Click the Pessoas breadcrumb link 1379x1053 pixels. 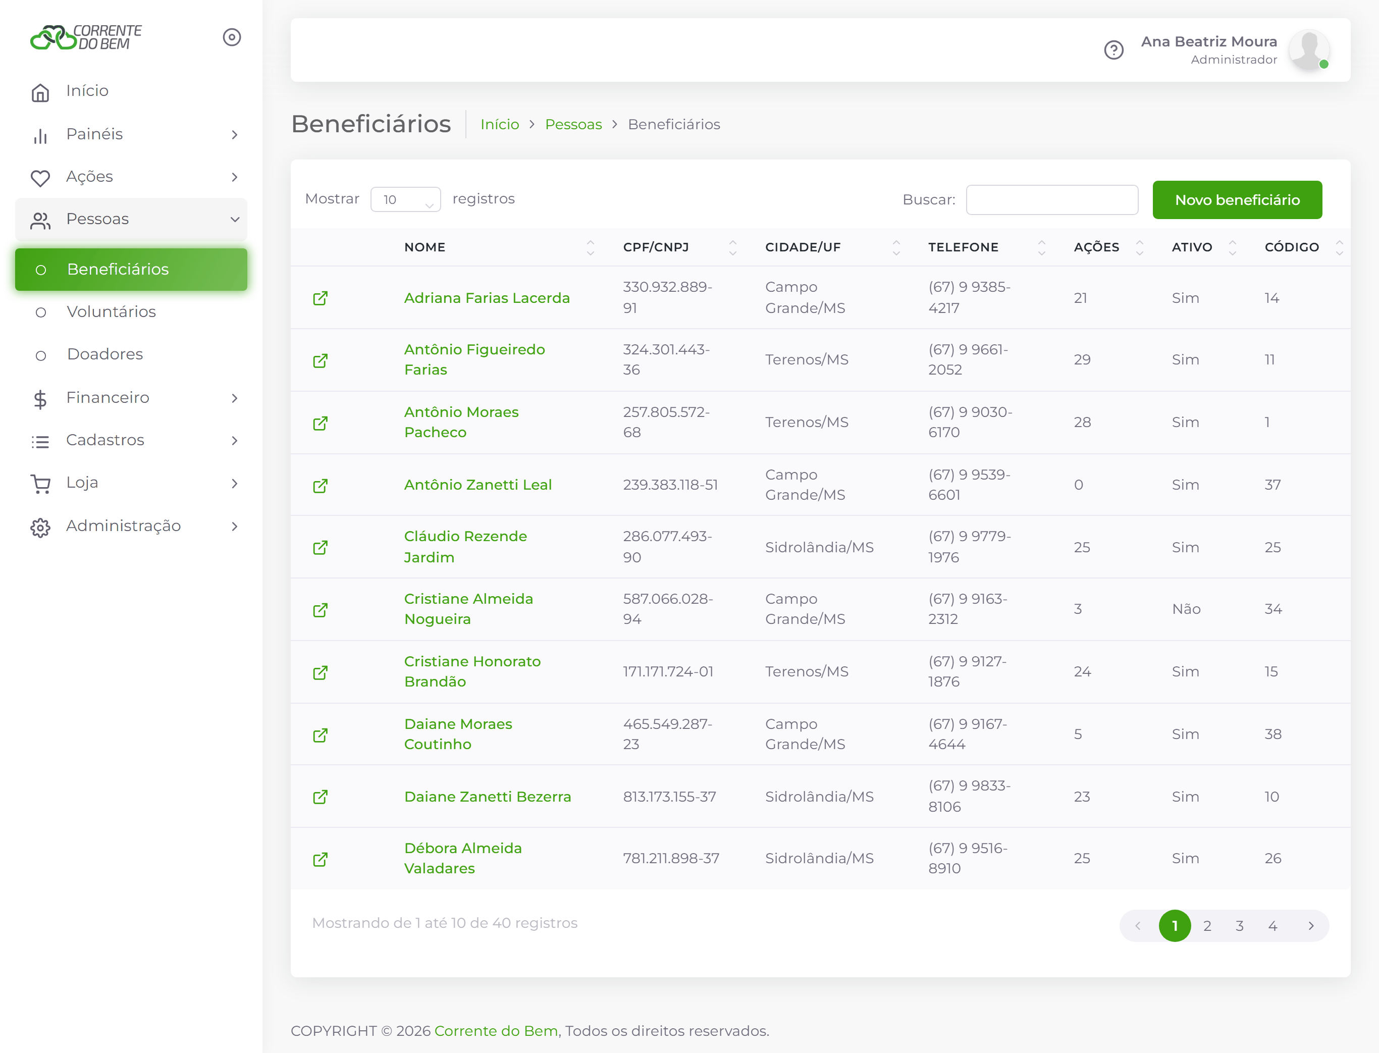573,124
